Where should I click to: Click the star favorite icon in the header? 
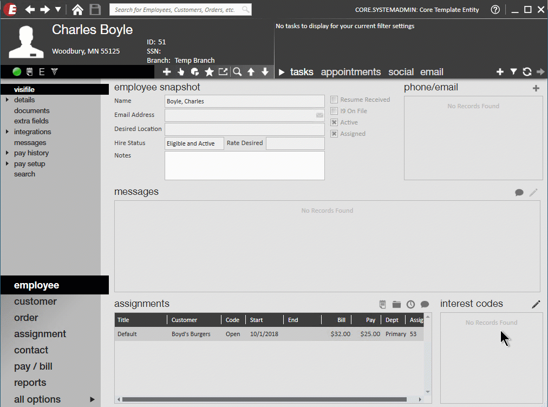click(209, 72)
